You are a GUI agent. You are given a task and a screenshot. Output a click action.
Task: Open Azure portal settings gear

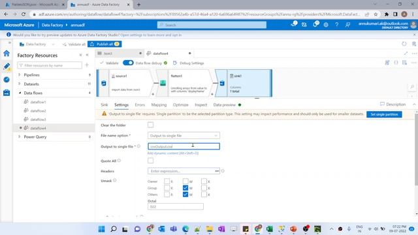click(326, 25)
